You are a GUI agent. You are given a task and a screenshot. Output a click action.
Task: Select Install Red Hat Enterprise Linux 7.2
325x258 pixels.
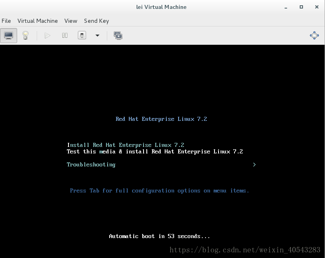(x=126, y=145)
